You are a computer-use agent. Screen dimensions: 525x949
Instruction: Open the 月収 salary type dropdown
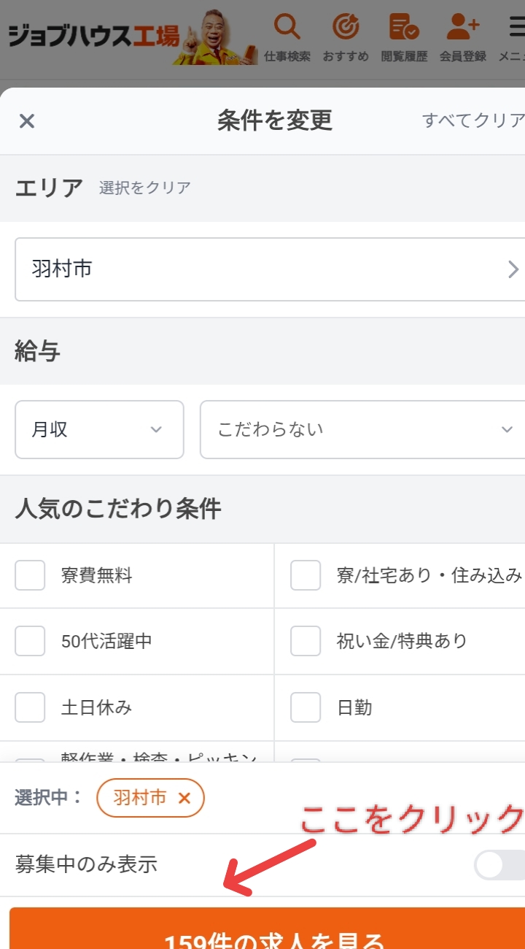[99, 430]
